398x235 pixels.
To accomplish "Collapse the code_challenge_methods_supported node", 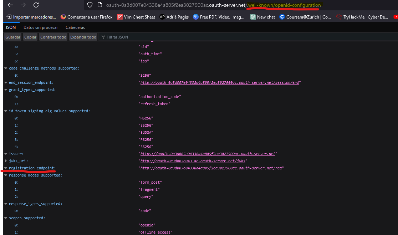I will point(6,68).
